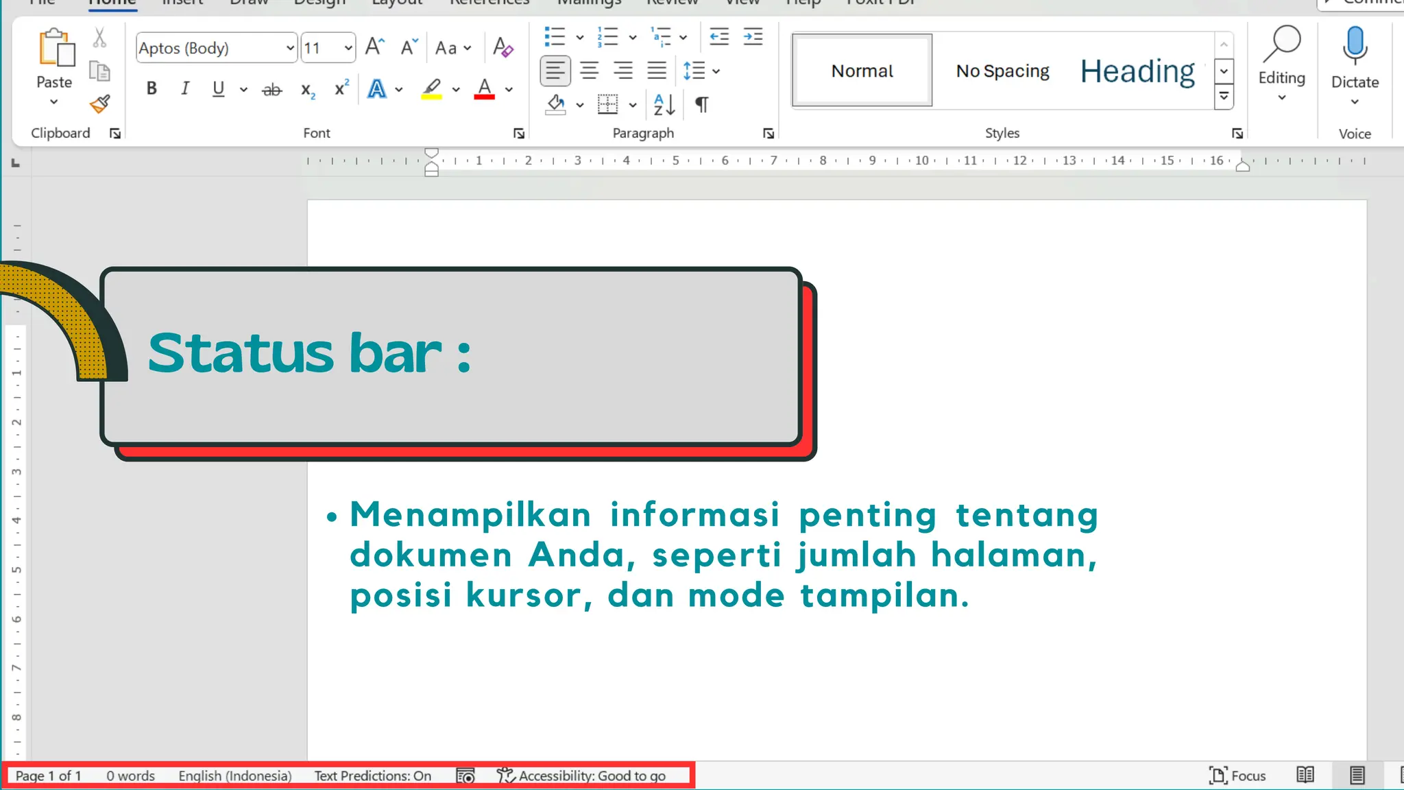
Task: Click the right indent marker on ruler
Action: (x=1242, y=165)
